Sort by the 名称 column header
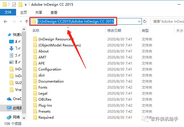 36,31
